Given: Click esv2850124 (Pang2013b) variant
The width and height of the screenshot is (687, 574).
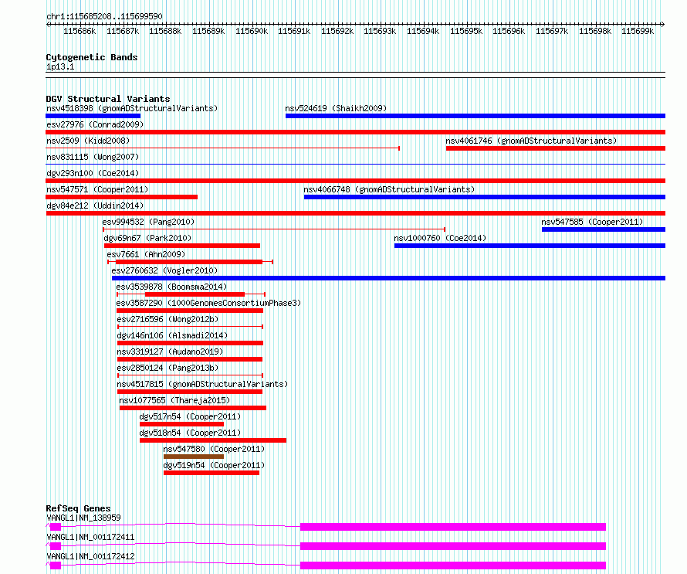Looking at the screenshot, I should 190,375.
